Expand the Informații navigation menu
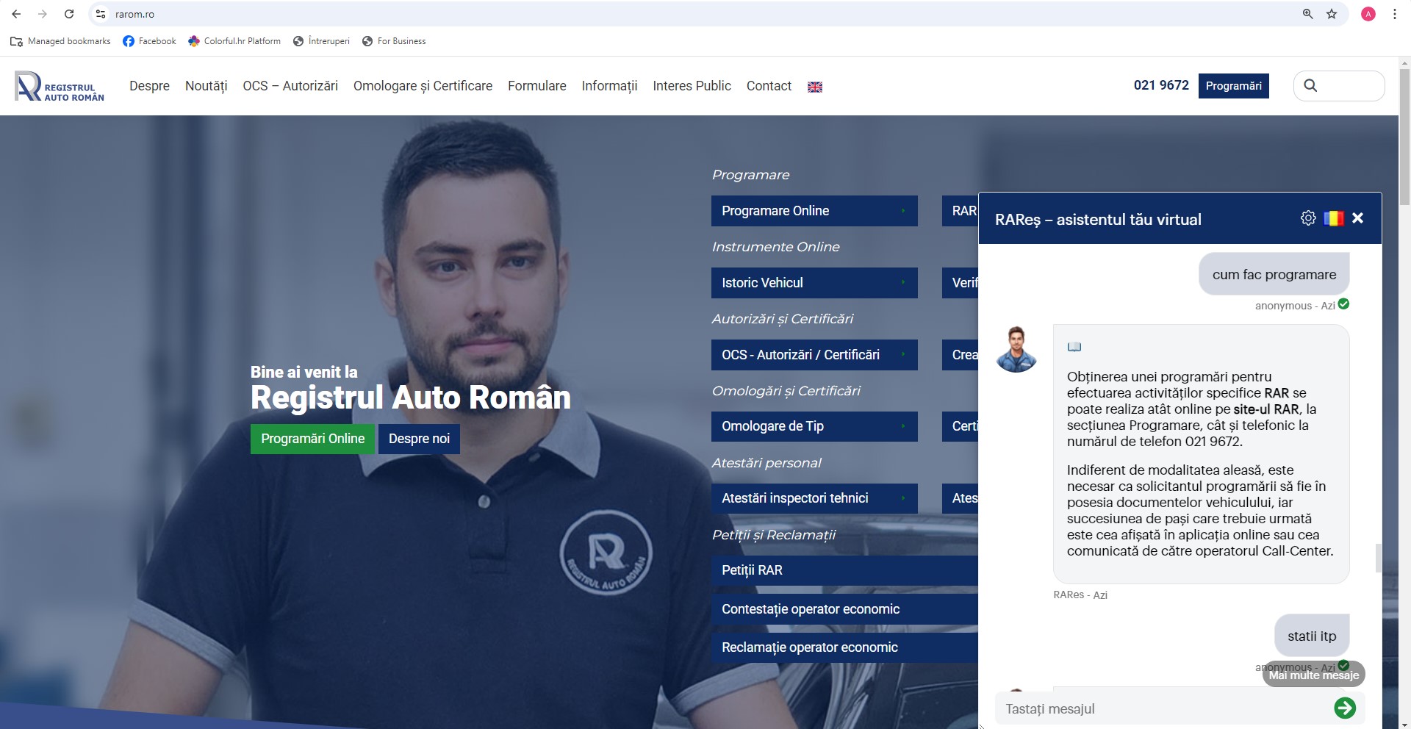 (x=609, y=86)
